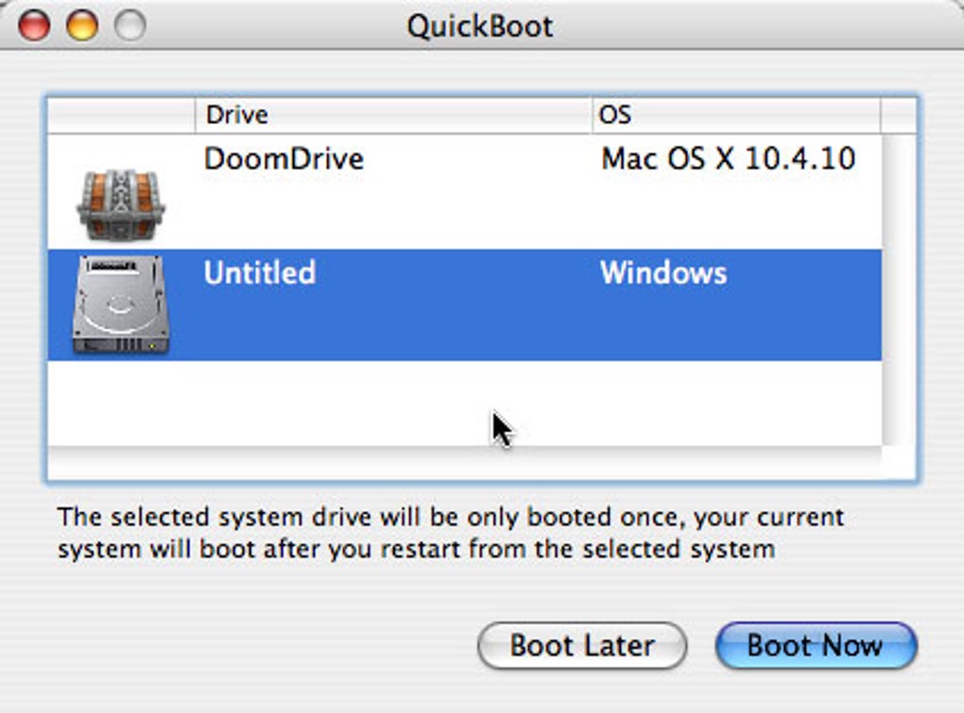Click the striped window background near buttons
Screen dimensions: 964x713
(x=236, y=643)
